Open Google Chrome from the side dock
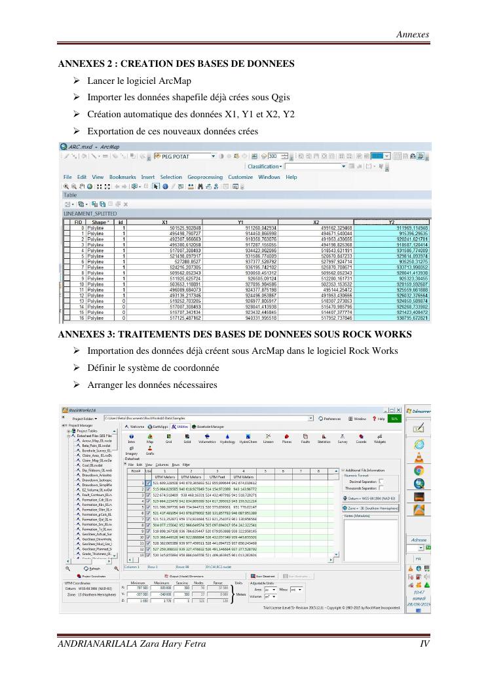The width and height of the screenshot is (488, 690). [419, 470]
